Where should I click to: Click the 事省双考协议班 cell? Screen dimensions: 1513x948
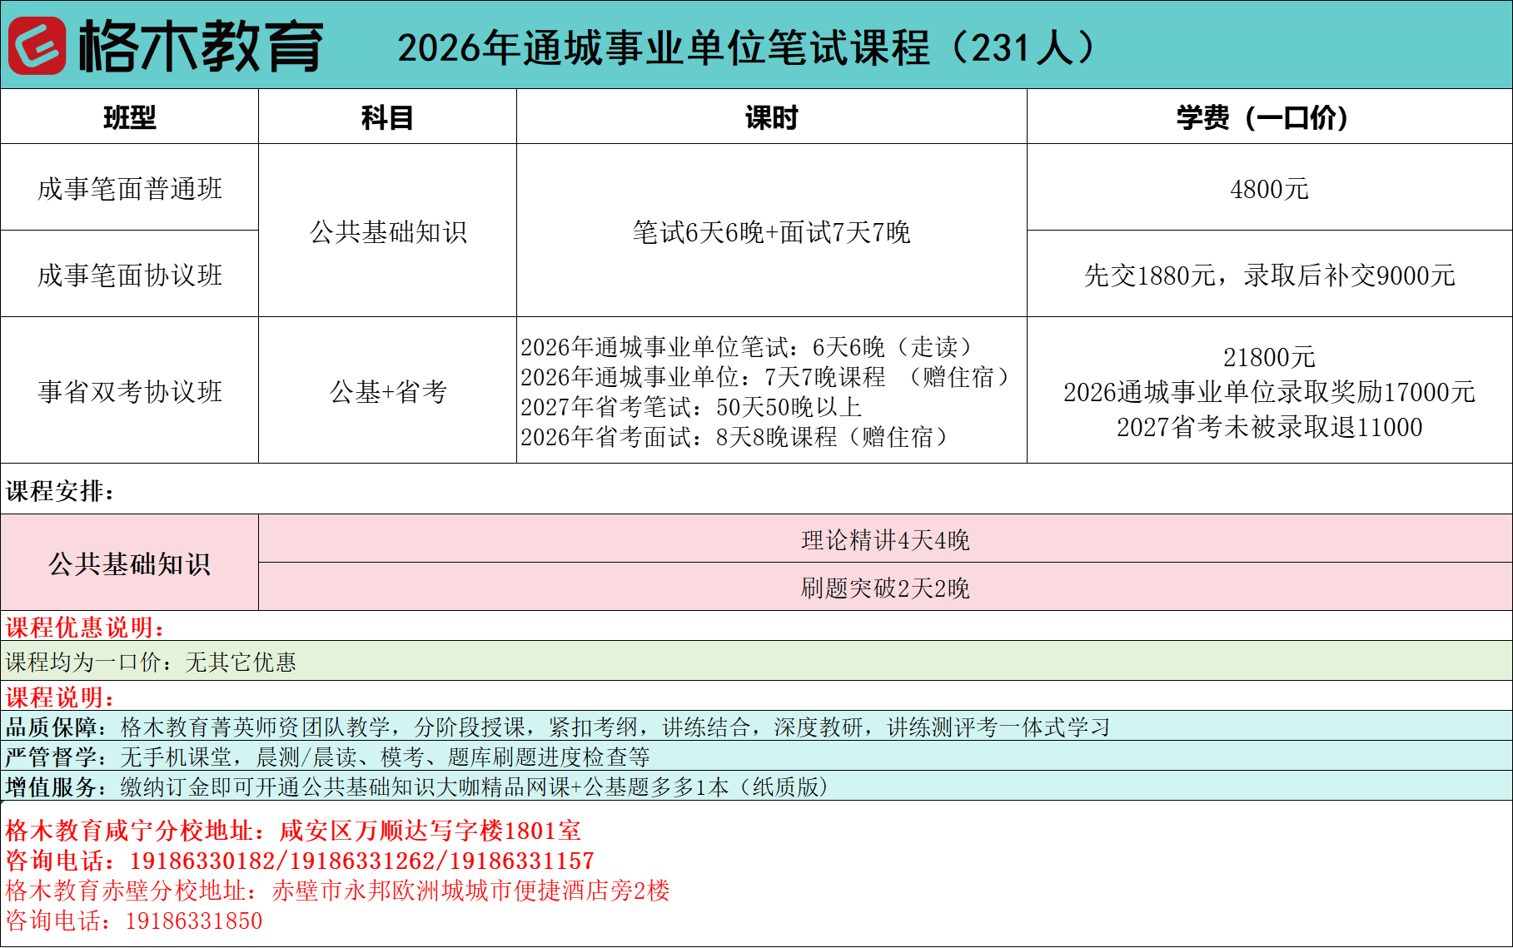[x=129, y=391]
